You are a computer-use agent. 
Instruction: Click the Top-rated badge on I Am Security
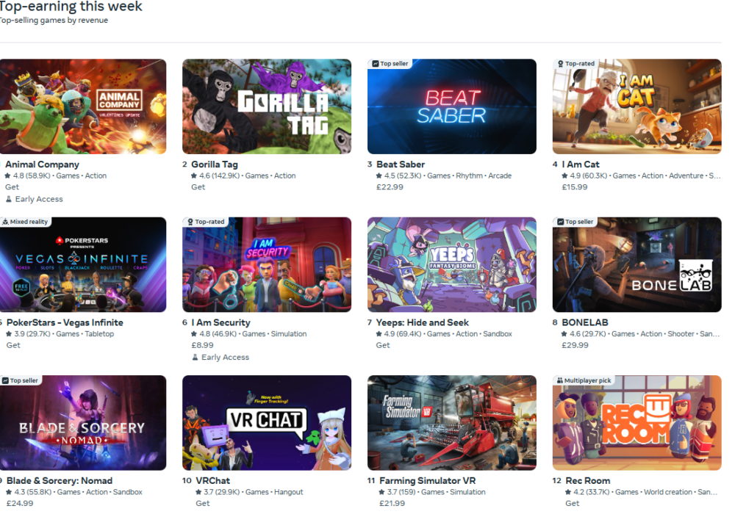(x=205, y=222)
